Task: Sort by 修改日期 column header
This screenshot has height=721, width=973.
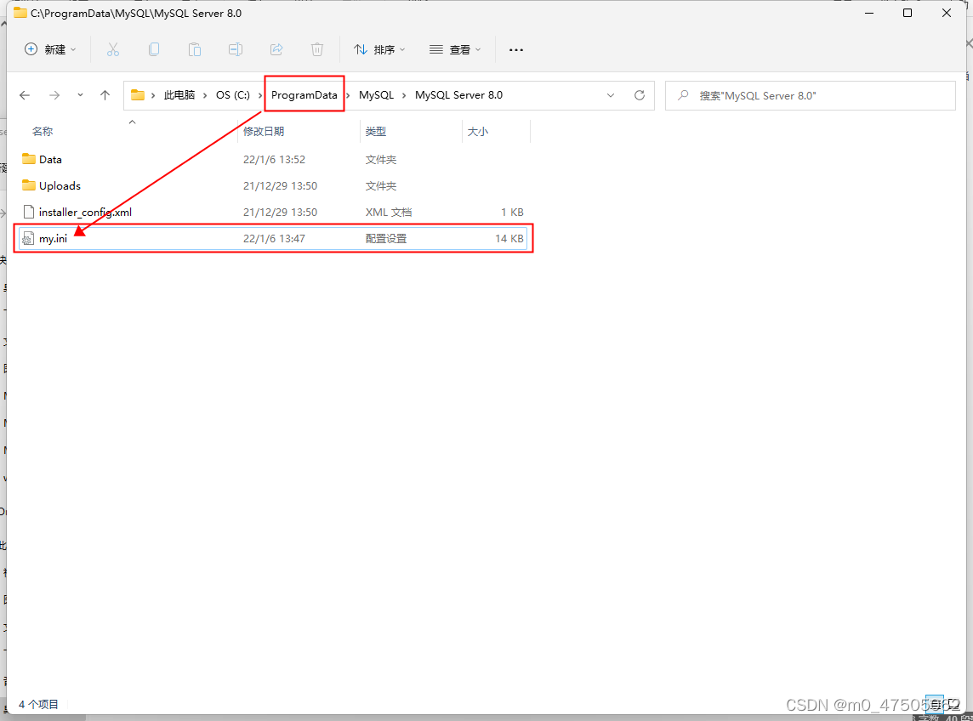Action: tap(264, 131)
